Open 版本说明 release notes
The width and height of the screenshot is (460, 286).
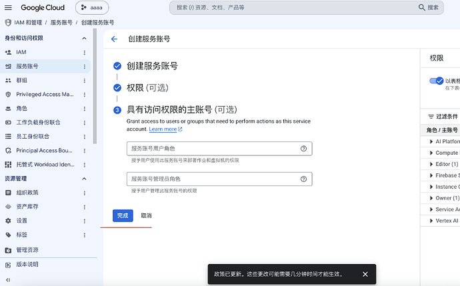[27, 264]
